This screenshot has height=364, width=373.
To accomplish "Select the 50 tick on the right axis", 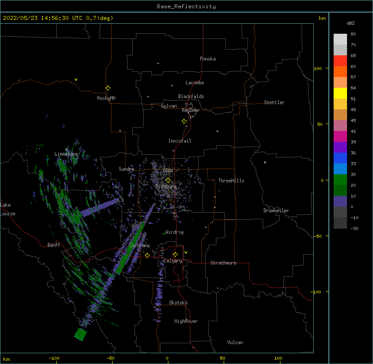I will pyautogui.click(x=320, y=124).
